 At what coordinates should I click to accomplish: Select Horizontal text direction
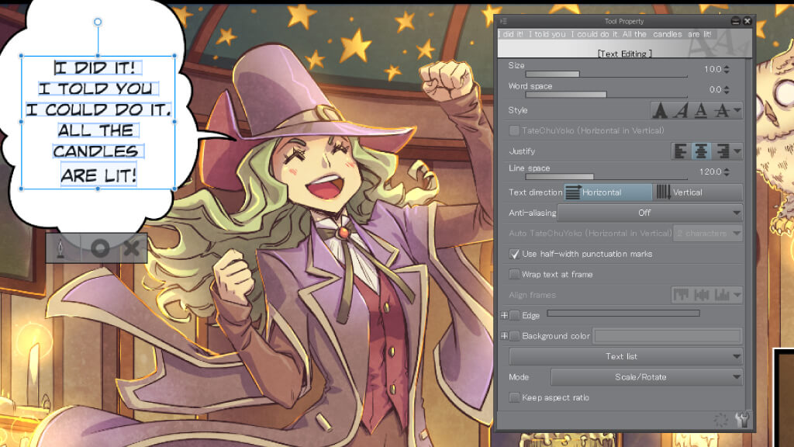pos(608,192)
